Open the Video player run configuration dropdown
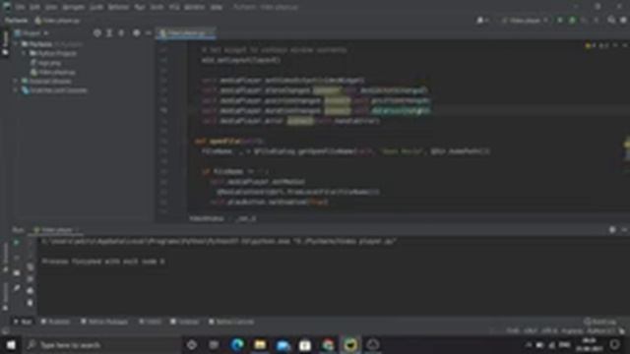 [525, 20]
